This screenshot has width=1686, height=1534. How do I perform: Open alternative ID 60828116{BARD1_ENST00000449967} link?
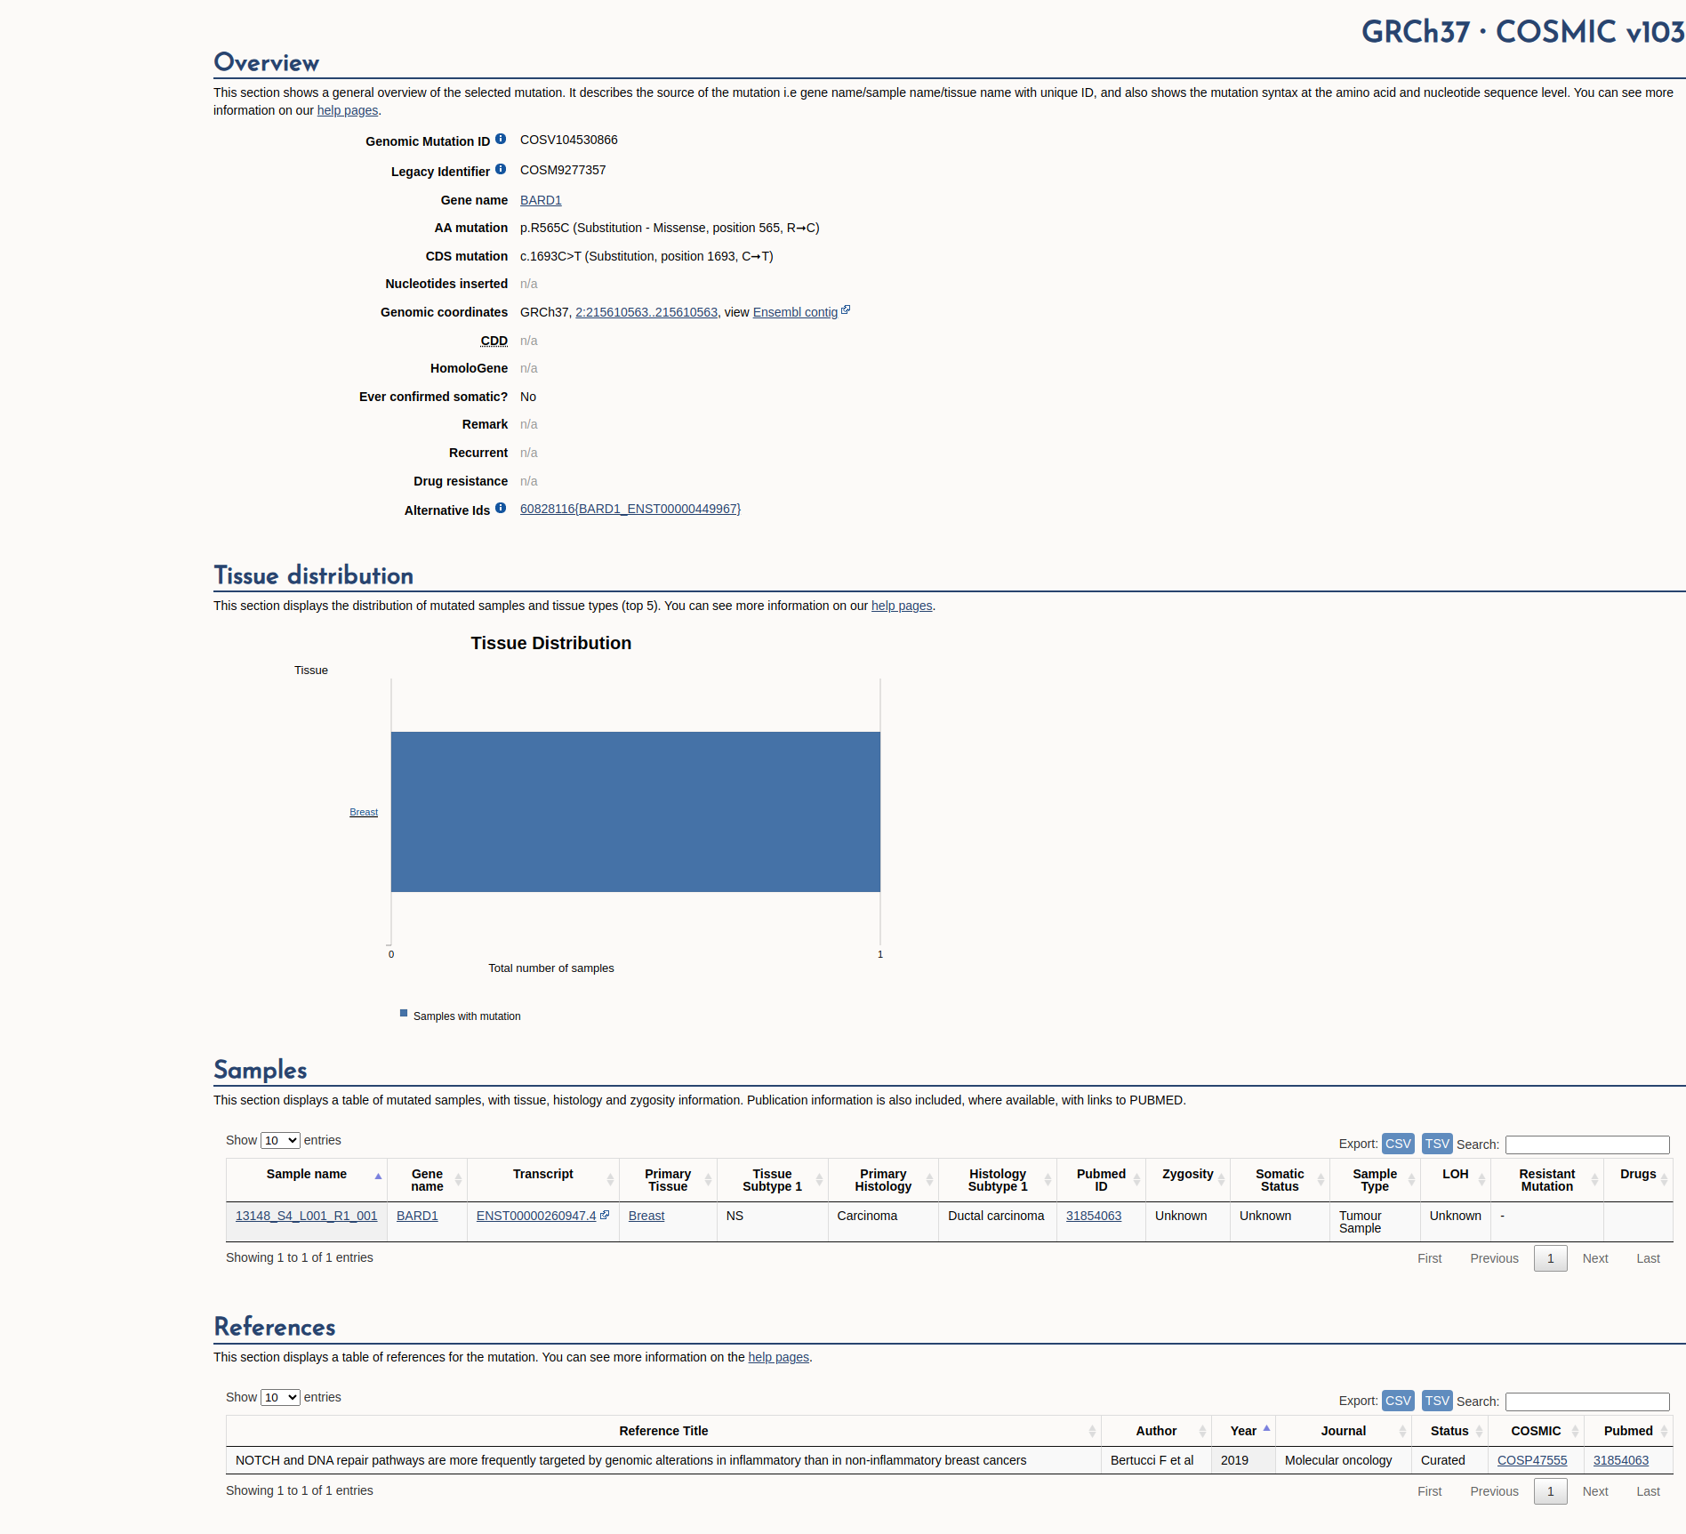pos(630,509)
